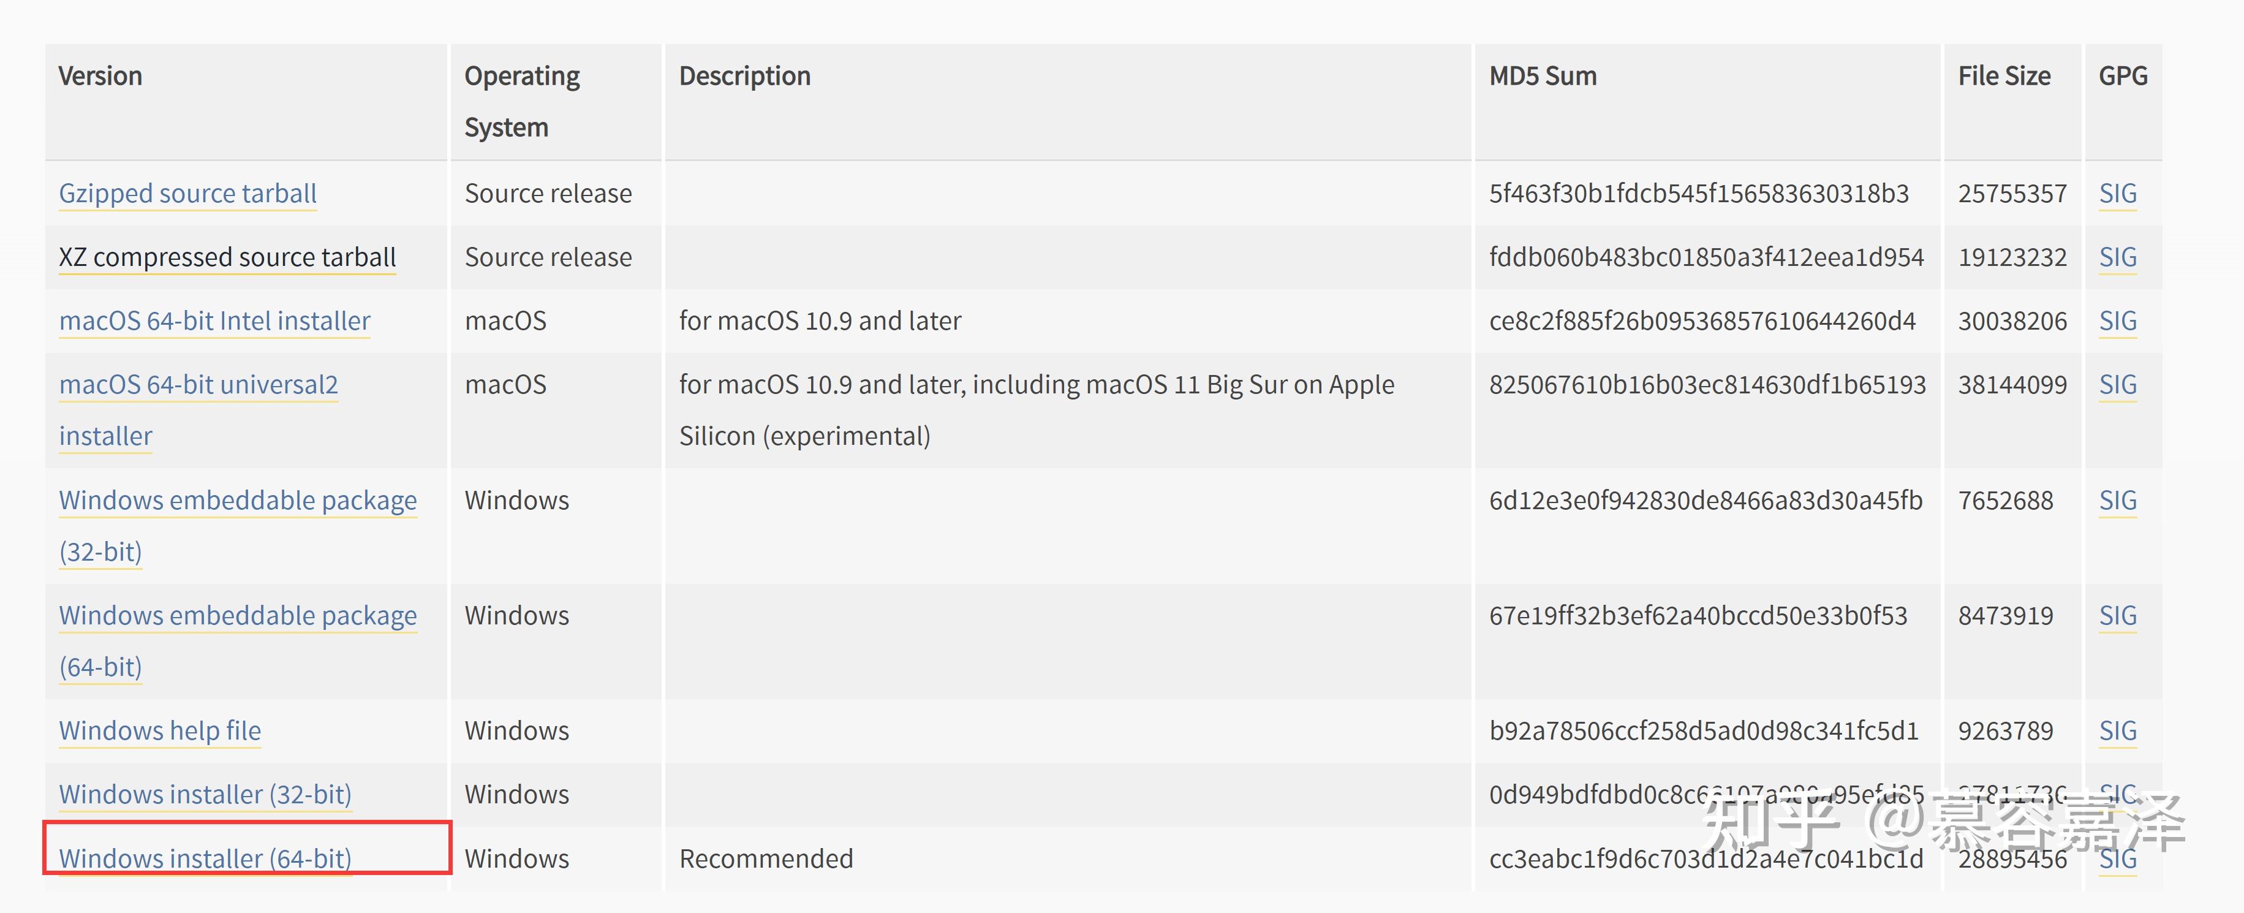2244x913 pixels.
Task: Download macOS 64-bit universal2 installer
Action: coord(198,409)
